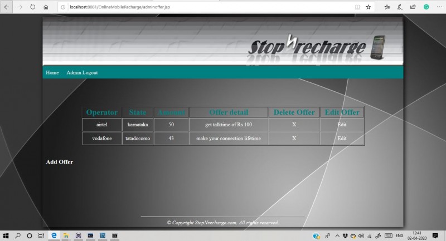
Task: Open the volume speaker tray icon
Action: pos(361,236)
